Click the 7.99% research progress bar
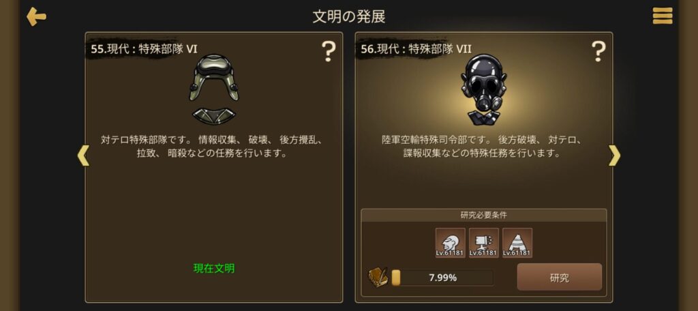 pyautogui.click(x=442, y=278)
